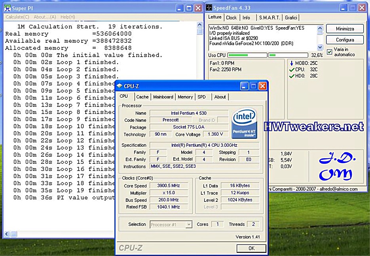Click the Fan2: 2250 RPM reading
This screenshot has width=370, height=256.
[225, 70]
